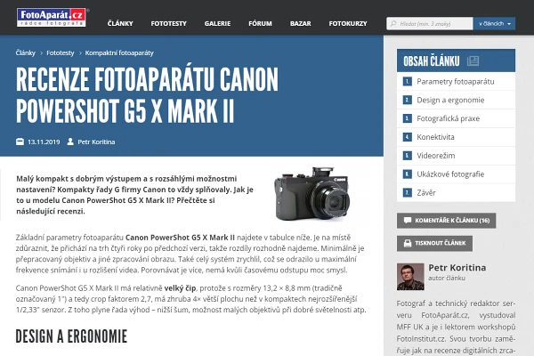The height and width of the screenshot is (356, 534).
Task: Click the search input field
Action: click(x=430, y=23)
